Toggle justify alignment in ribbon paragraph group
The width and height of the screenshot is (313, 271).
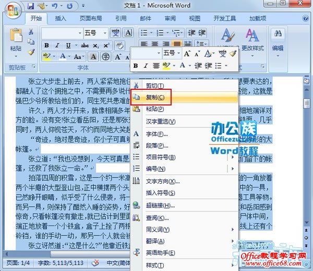[x=177, y=43]
